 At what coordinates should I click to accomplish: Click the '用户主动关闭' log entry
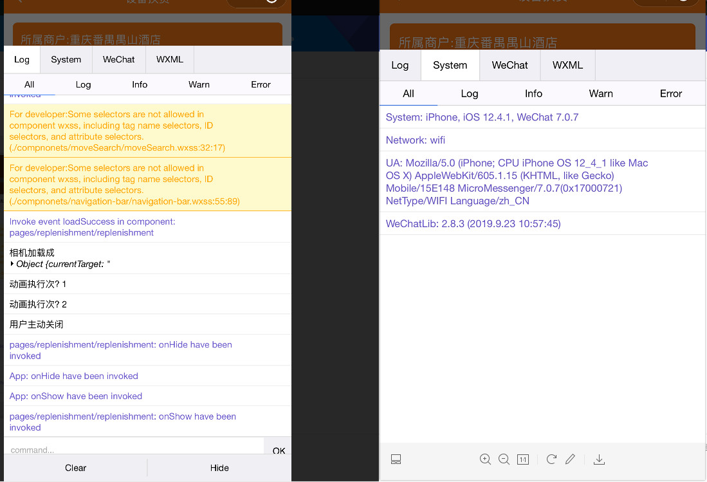[147, 324]
